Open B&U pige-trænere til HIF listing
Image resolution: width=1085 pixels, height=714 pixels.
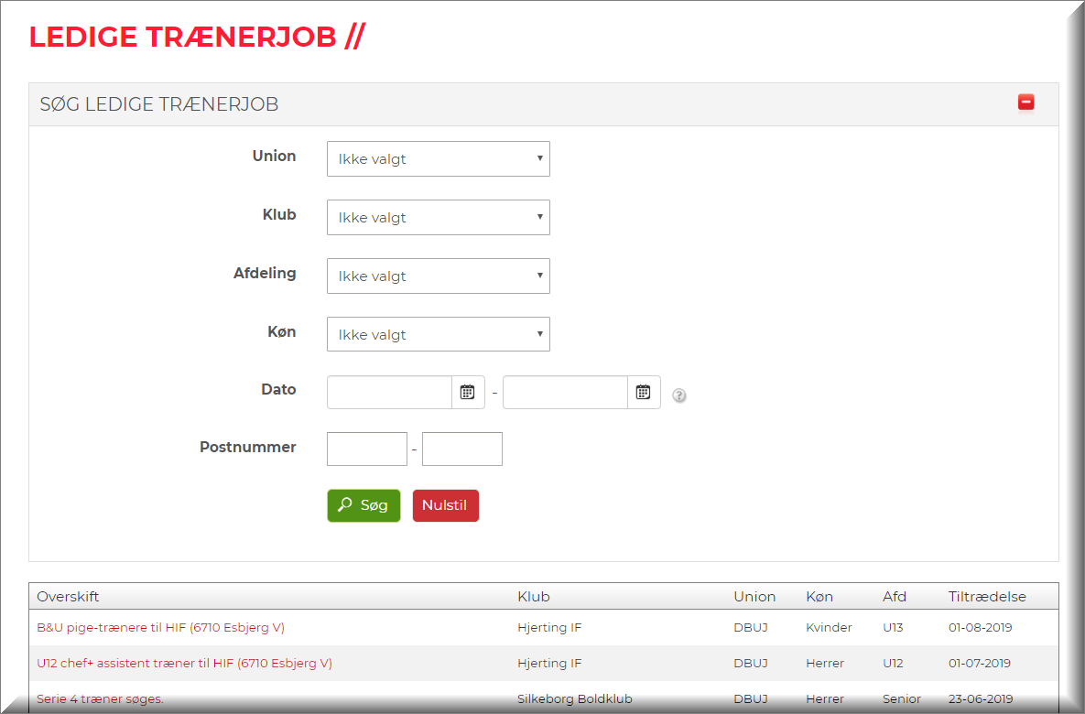point(160,627)
